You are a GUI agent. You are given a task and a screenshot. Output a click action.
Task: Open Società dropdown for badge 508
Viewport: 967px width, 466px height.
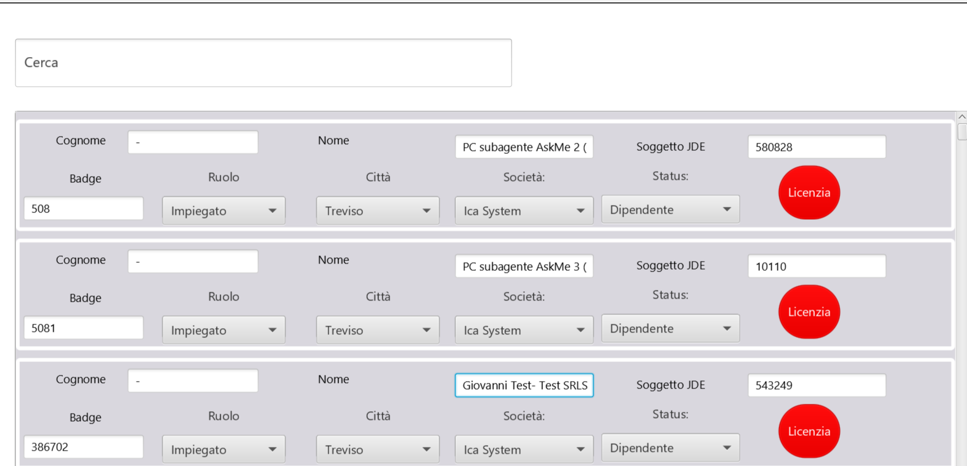coord(523,211)
